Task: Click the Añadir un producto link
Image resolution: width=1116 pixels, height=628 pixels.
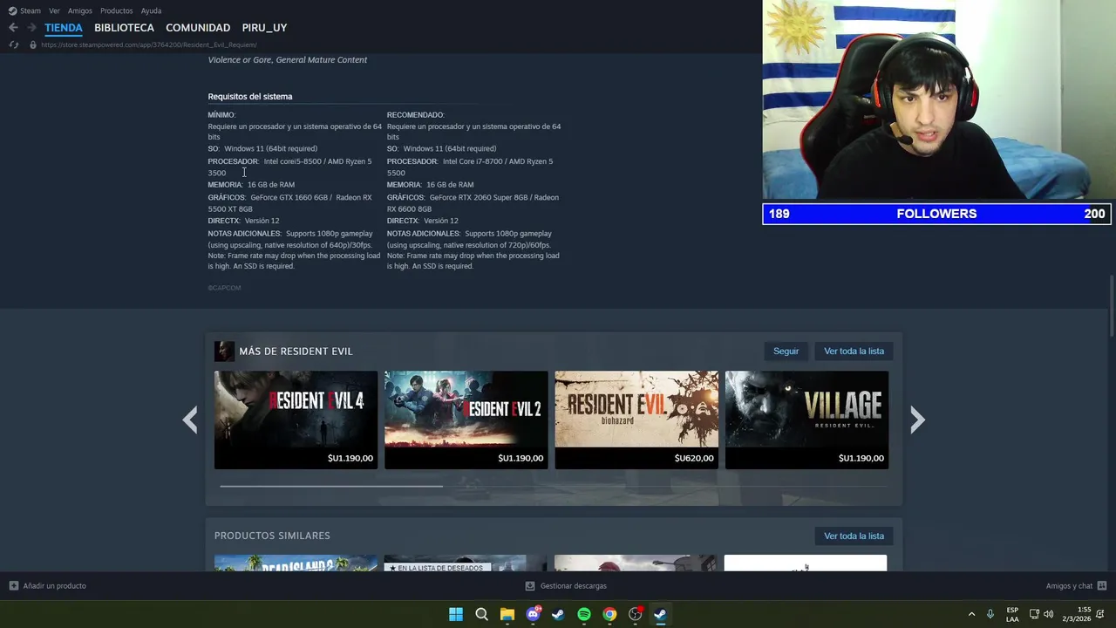Action: pos(54,586)
